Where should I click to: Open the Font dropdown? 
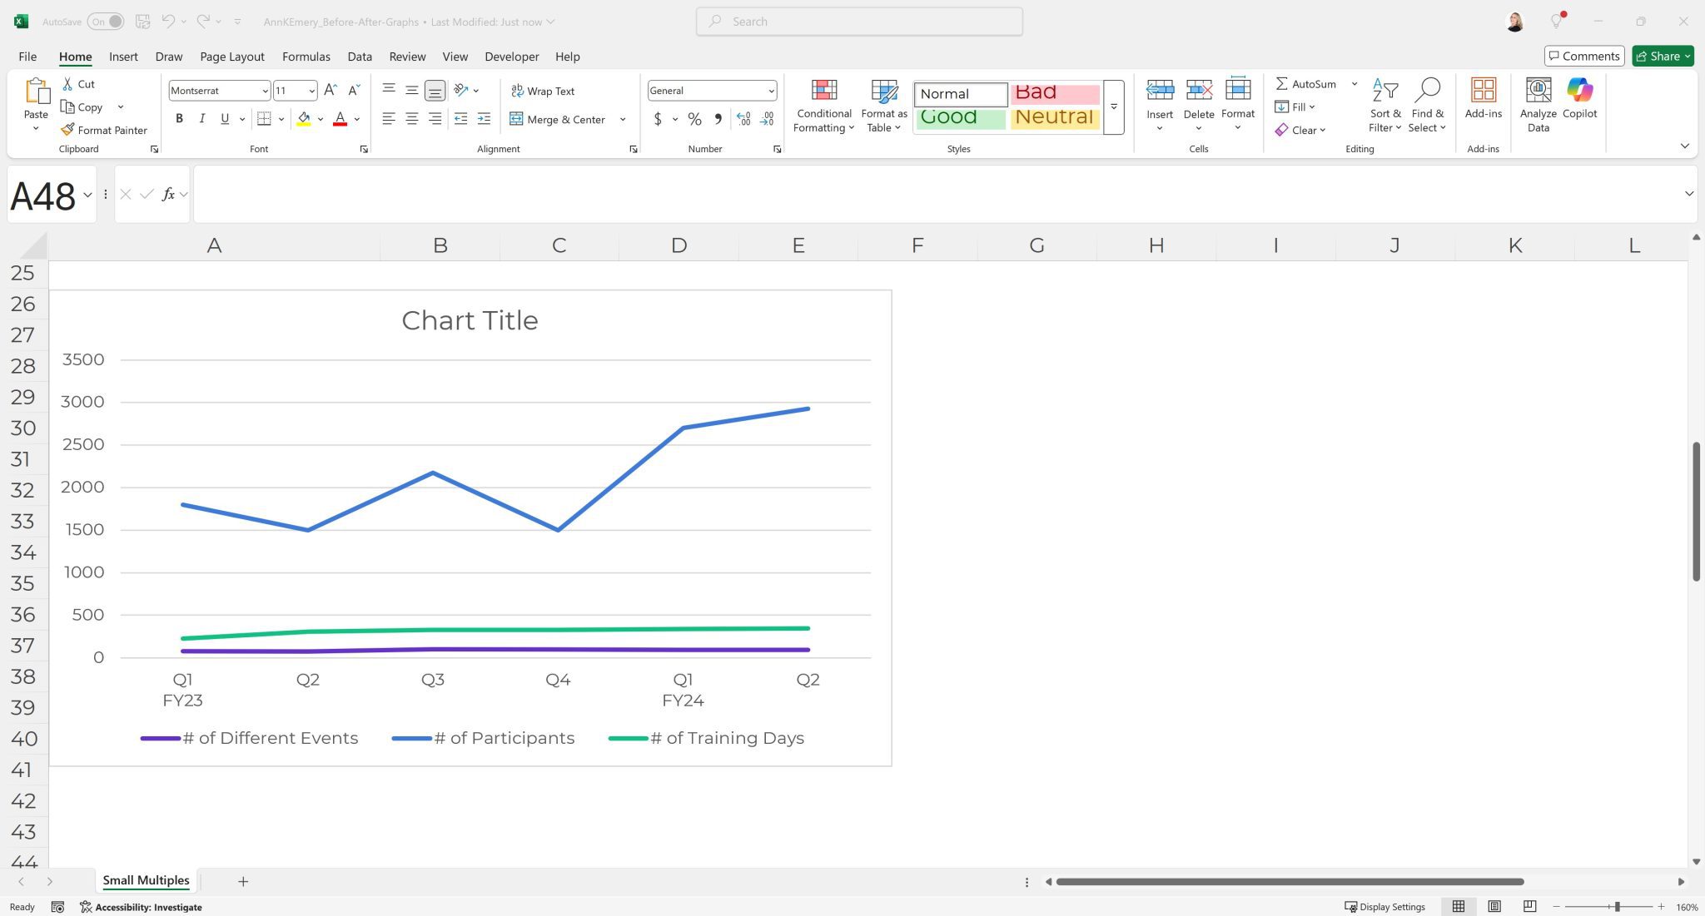(x=265, y=90)
